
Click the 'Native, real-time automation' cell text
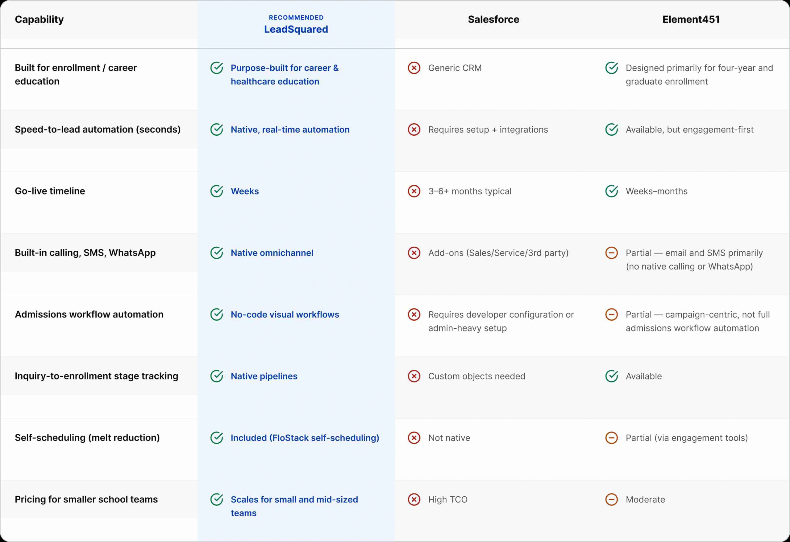290,130
